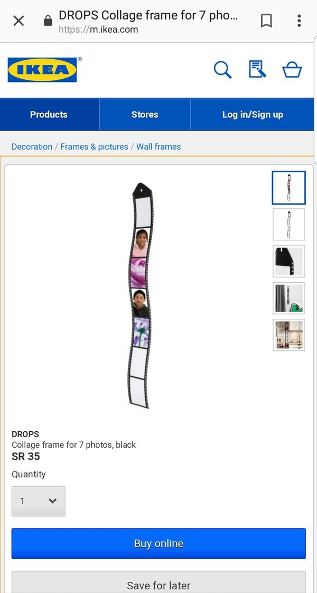
Task: Follow the Wall frames breadcrumb link
Action: (158, 147)
